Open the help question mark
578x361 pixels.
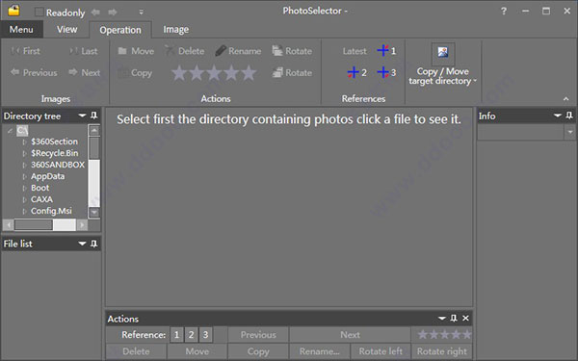(504, 11)
